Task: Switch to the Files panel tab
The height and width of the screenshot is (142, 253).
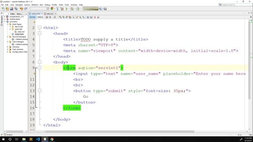Action: (12, 14)
